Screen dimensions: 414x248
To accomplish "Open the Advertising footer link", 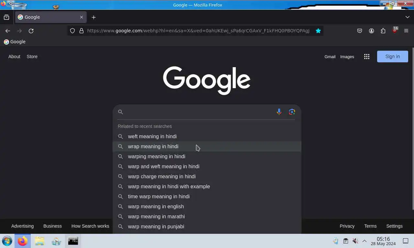I will [x=22, y=226].
